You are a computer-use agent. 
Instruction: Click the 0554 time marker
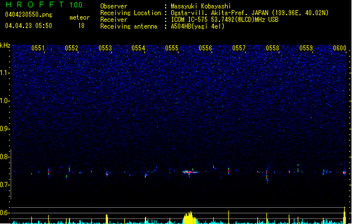pos(138,48)
